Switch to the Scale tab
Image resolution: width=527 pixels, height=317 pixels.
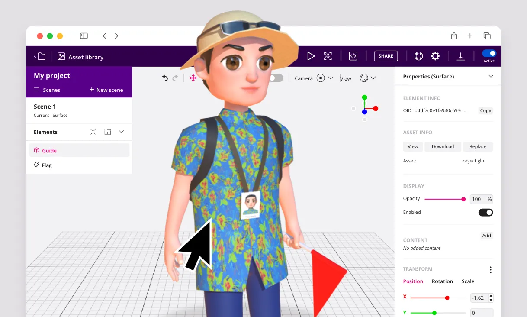(468, 281)
